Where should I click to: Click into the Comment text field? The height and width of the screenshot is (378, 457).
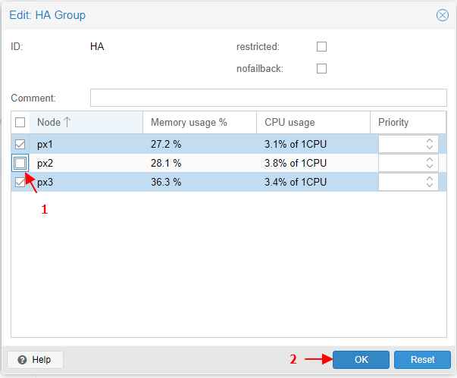tap(268, 98)
